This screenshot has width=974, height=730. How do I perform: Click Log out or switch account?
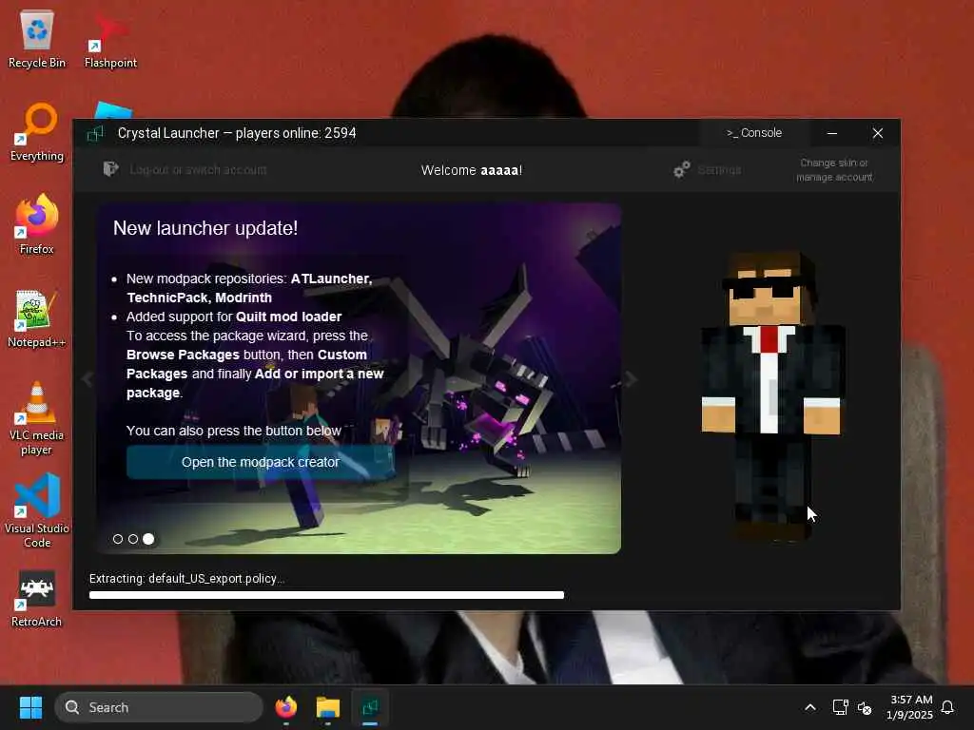point(198,169)
